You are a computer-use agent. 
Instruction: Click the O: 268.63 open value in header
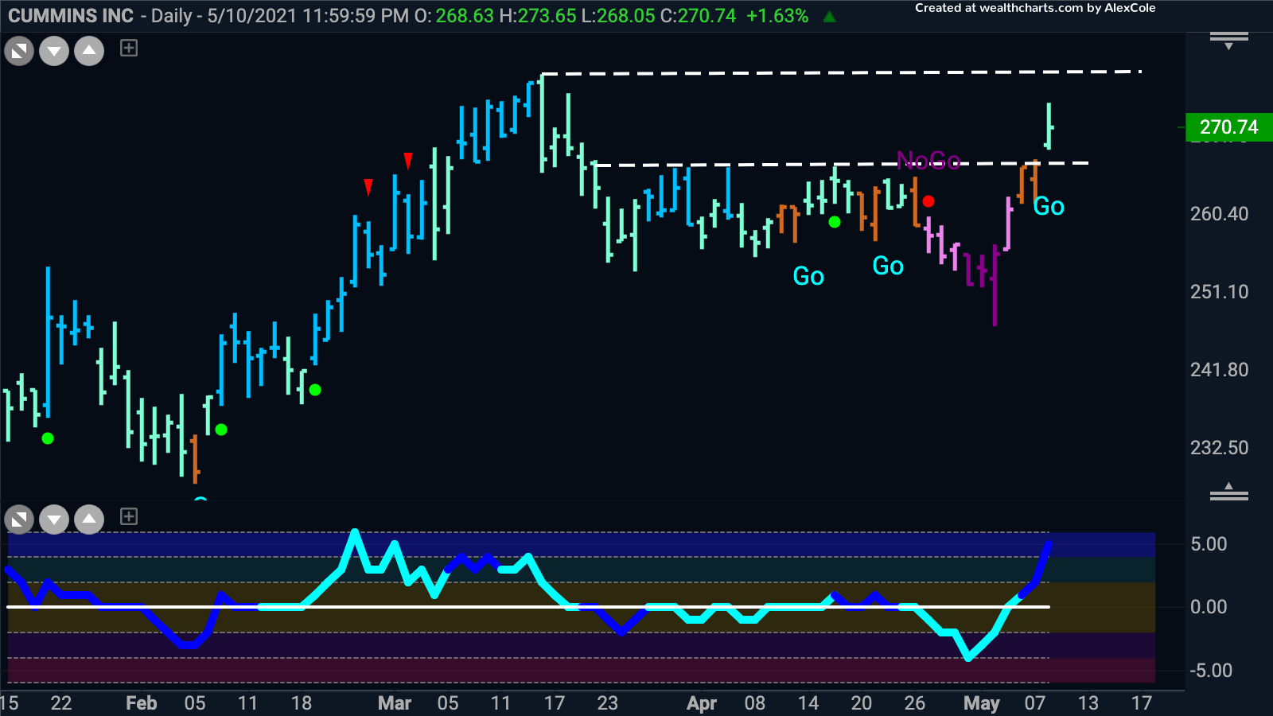point(454,16)
